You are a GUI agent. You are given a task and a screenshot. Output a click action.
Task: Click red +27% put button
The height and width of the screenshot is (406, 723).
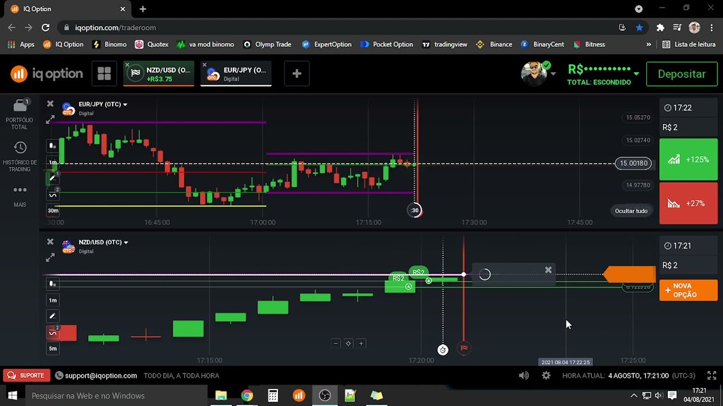pyautogui.click(x=689, y=203)
